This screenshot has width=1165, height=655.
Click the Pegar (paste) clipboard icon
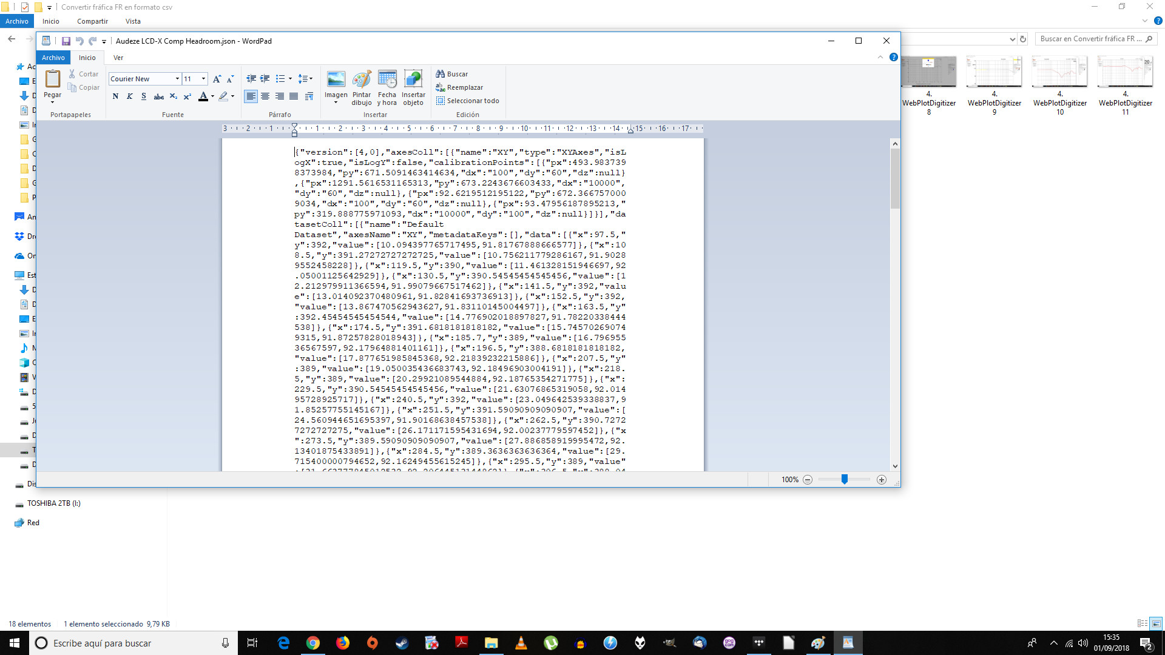coord(53,79)
